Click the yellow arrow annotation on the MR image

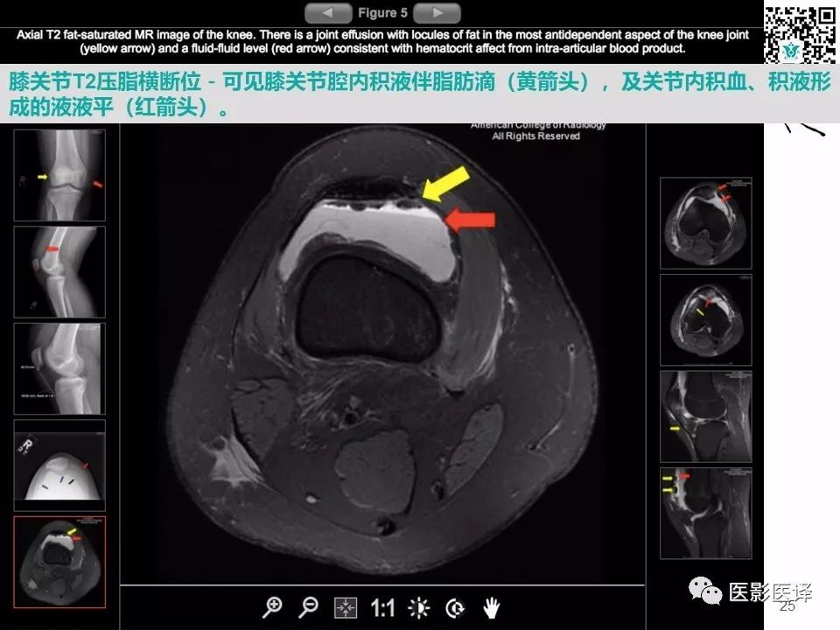tap(448, 184)
